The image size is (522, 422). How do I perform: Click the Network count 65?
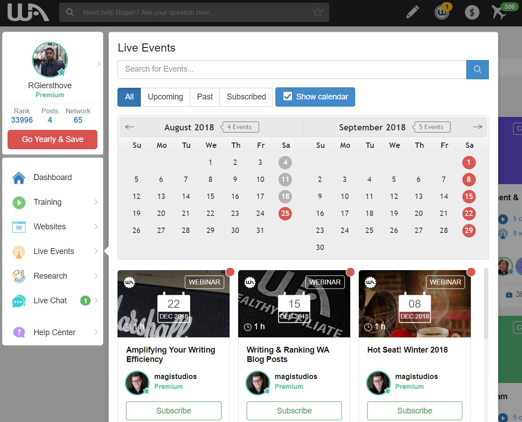pyautogui.click(x=78, y=120)
